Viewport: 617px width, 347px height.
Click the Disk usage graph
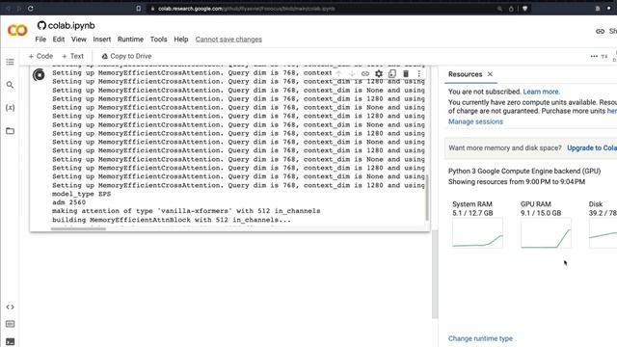pos(603,233)
